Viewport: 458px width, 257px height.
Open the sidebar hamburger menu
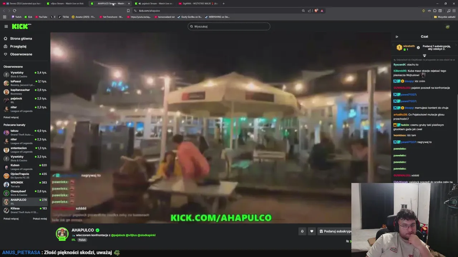[x=6, y=26]
